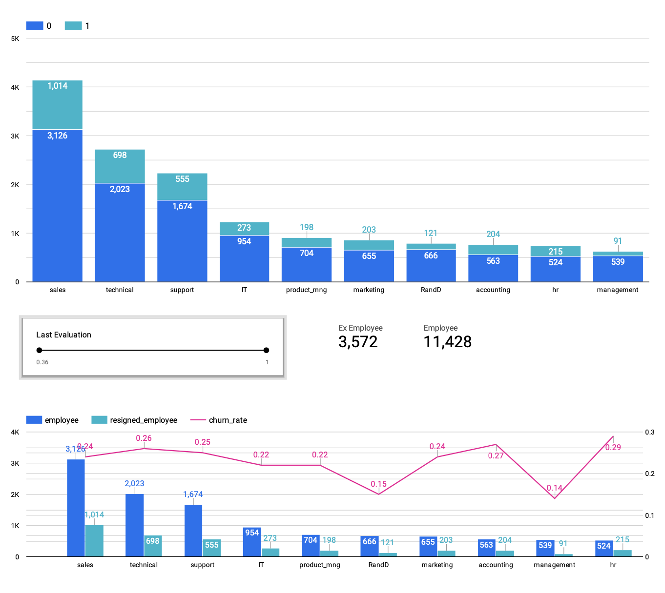Select the sales stacked bar segment showing 3,126
Viewport: 665px width, 593px height.
click(57, 205)
